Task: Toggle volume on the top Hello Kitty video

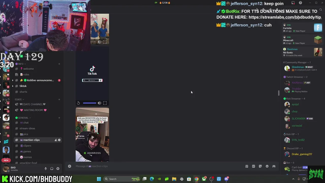Action: [x=99, y=42]
